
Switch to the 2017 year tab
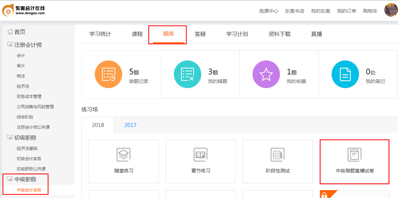130,125
